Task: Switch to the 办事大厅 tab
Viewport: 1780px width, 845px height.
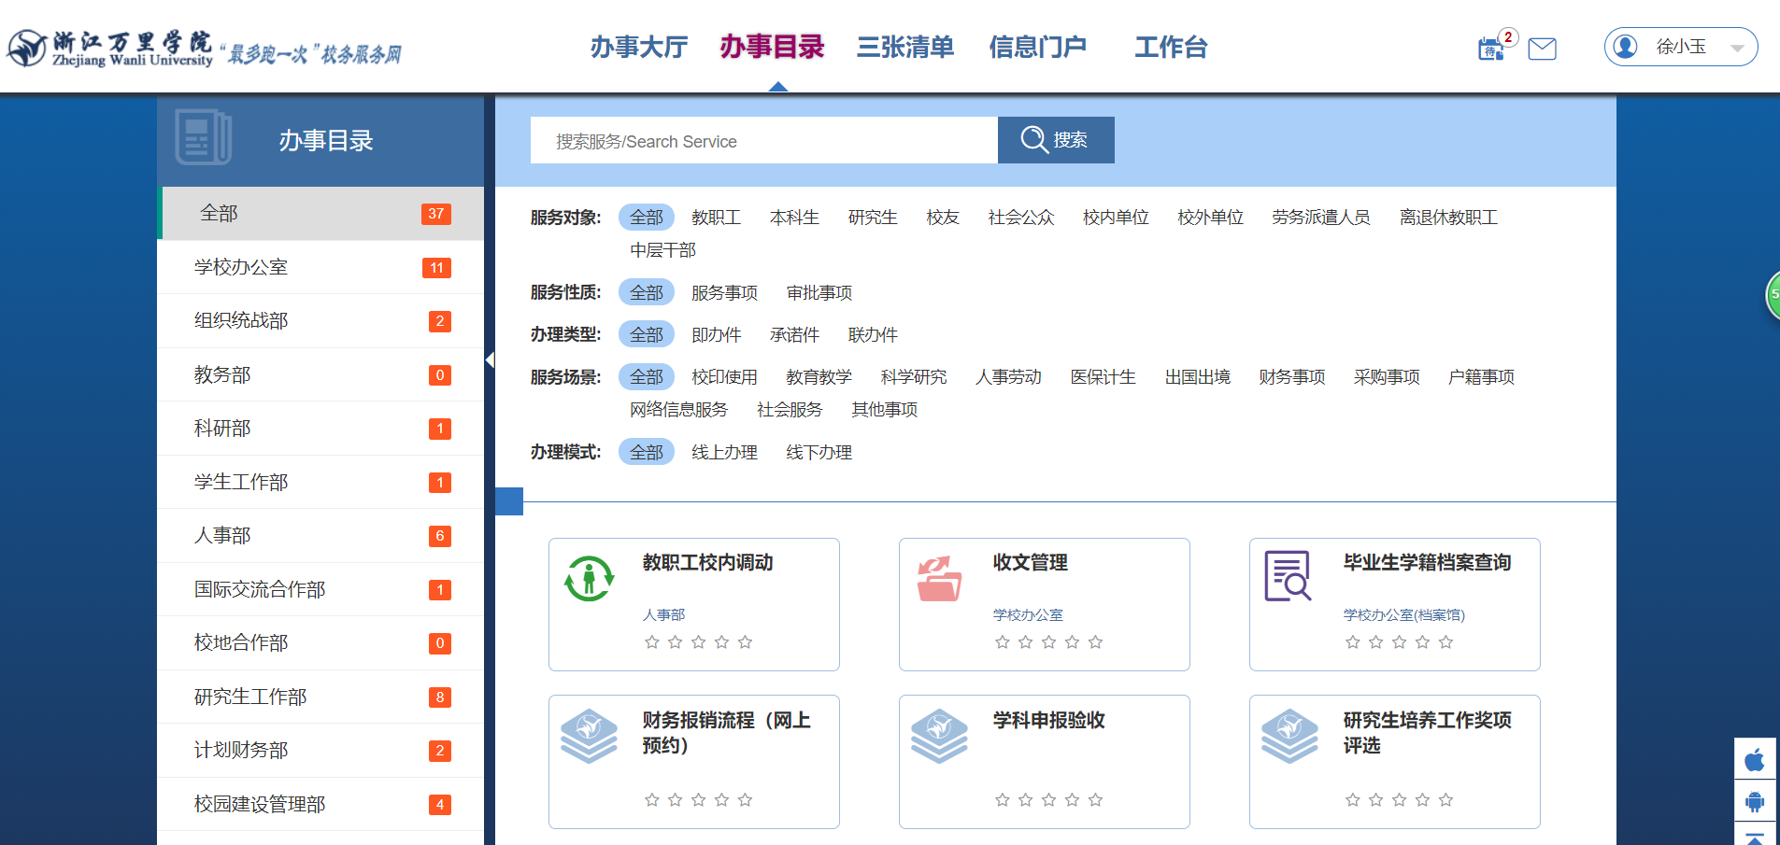Action: 639,47
